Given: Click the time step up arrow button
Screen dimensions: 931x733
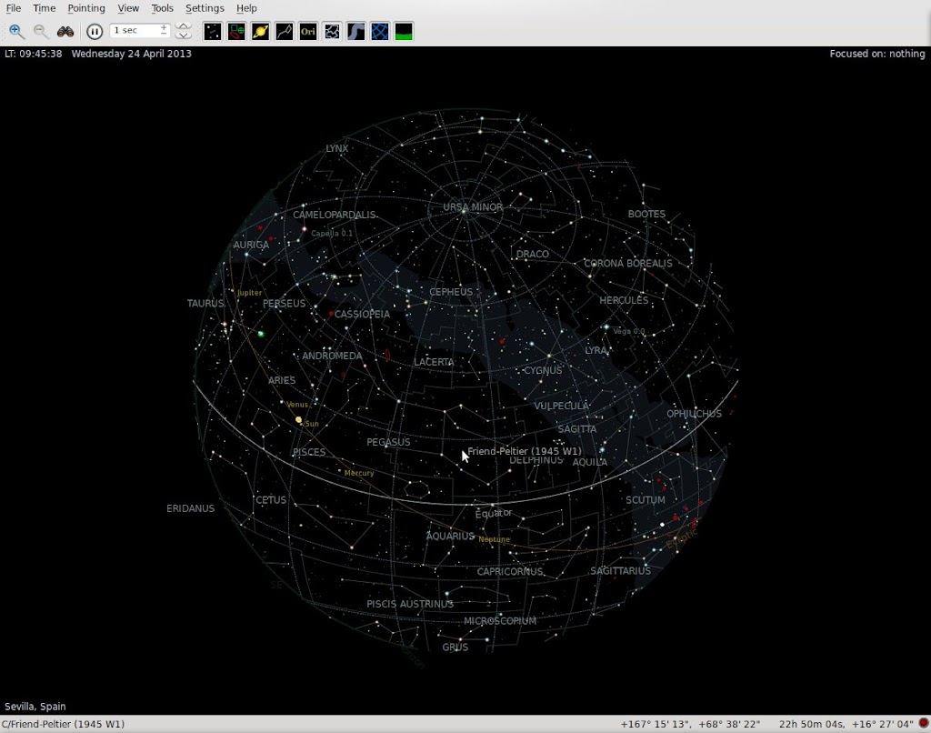Looking at the screenshot, I should (x=184, y=25).
